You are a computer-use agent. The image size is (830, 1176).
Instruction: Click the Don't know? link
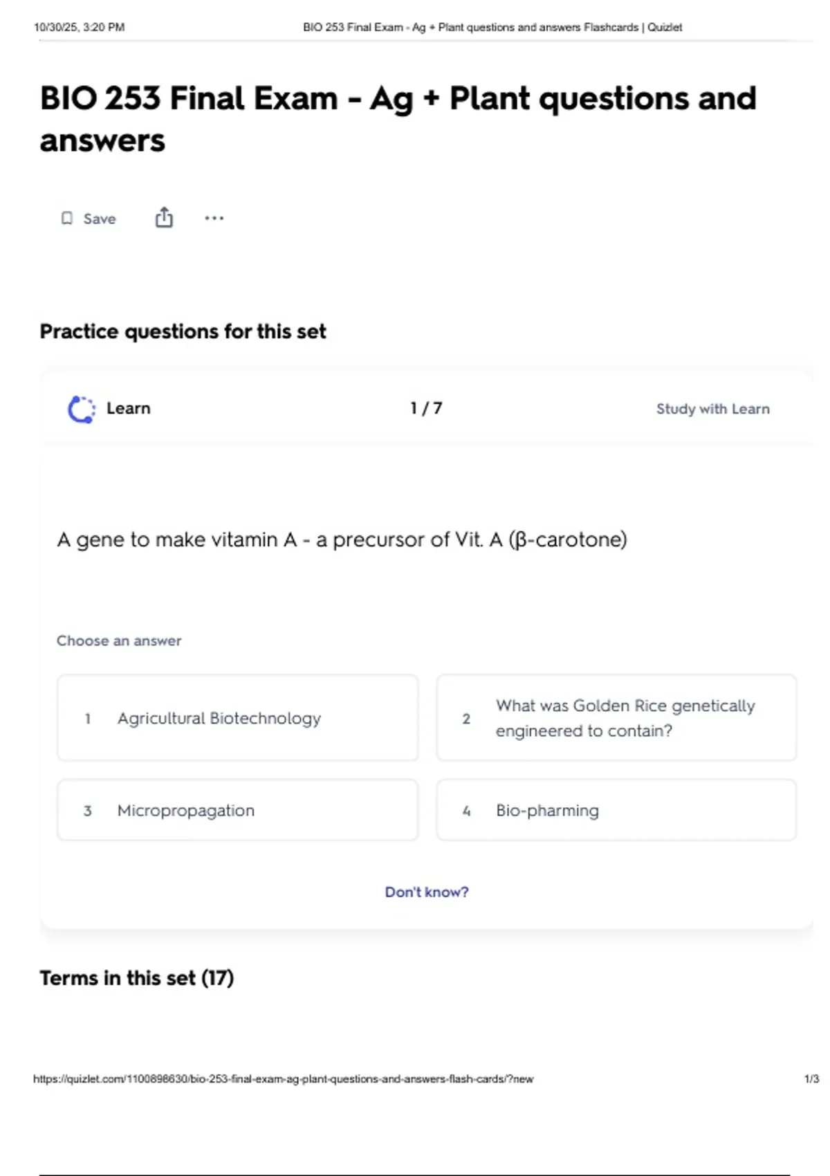click(x=427, y=892)
